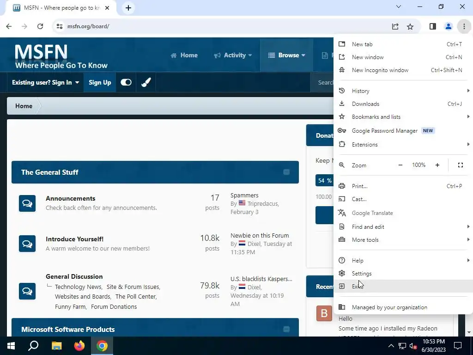473x355 pixels.
Task: Open a new browser tab with plus button
Action: click(128, 8)
